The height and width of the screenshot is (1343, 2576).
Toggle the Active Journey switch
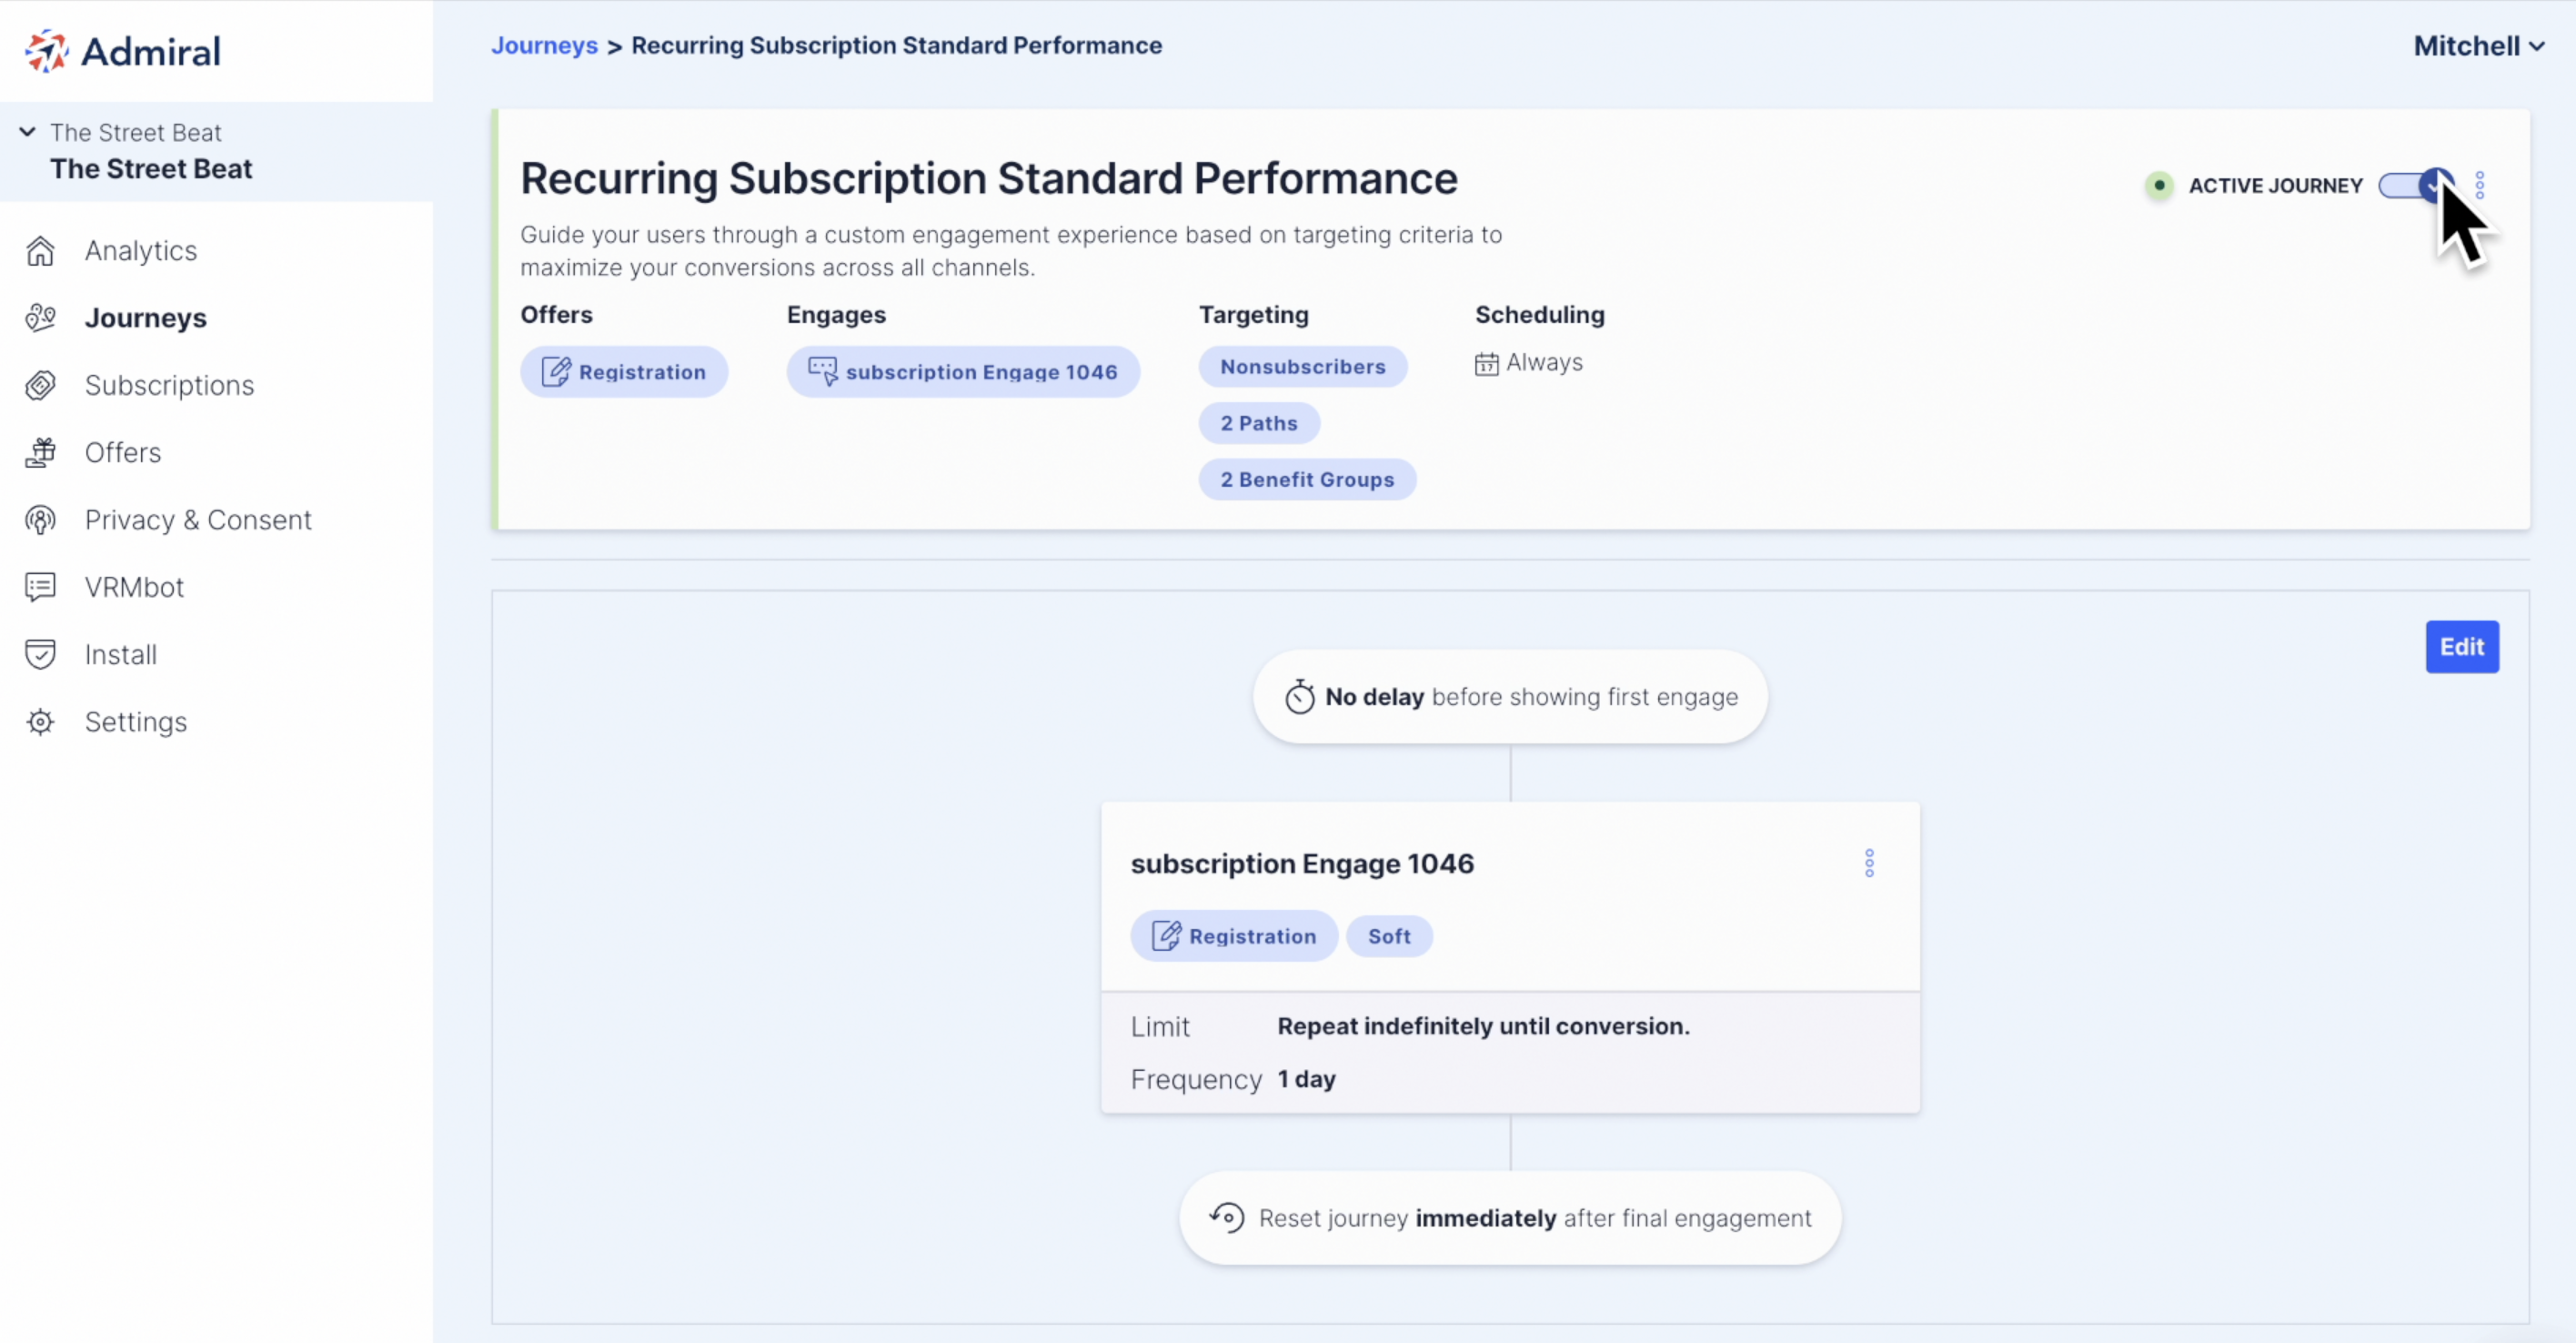click(x=2416, y=185)
